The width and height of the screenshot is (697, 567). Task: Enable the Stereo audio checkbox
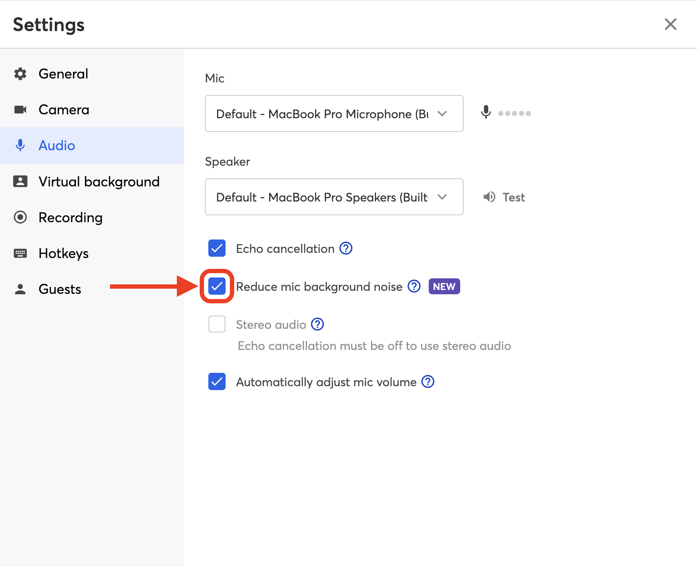tap(217, 324)
